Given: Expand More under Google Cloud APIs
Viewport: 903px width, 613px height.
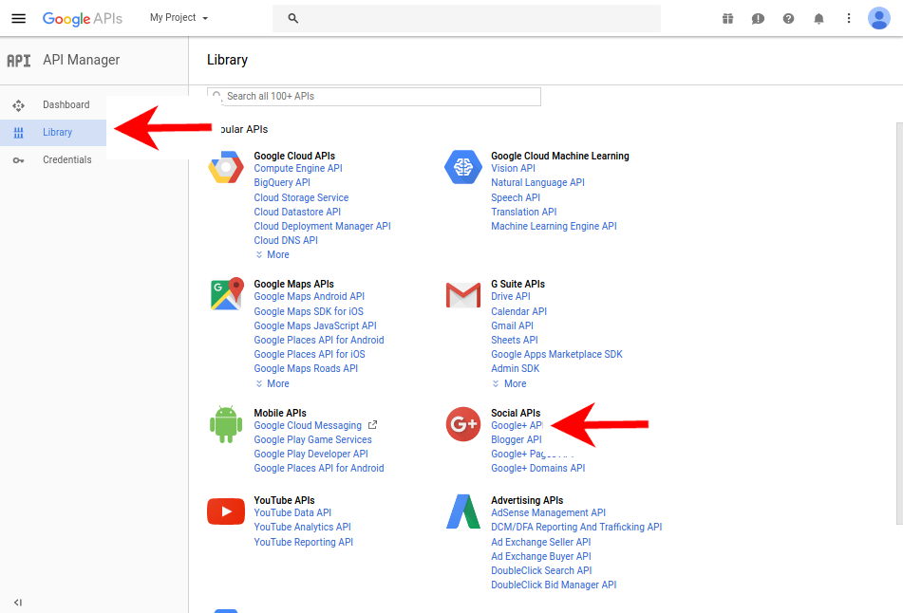Looking at the screenshot, I should 273,255.
